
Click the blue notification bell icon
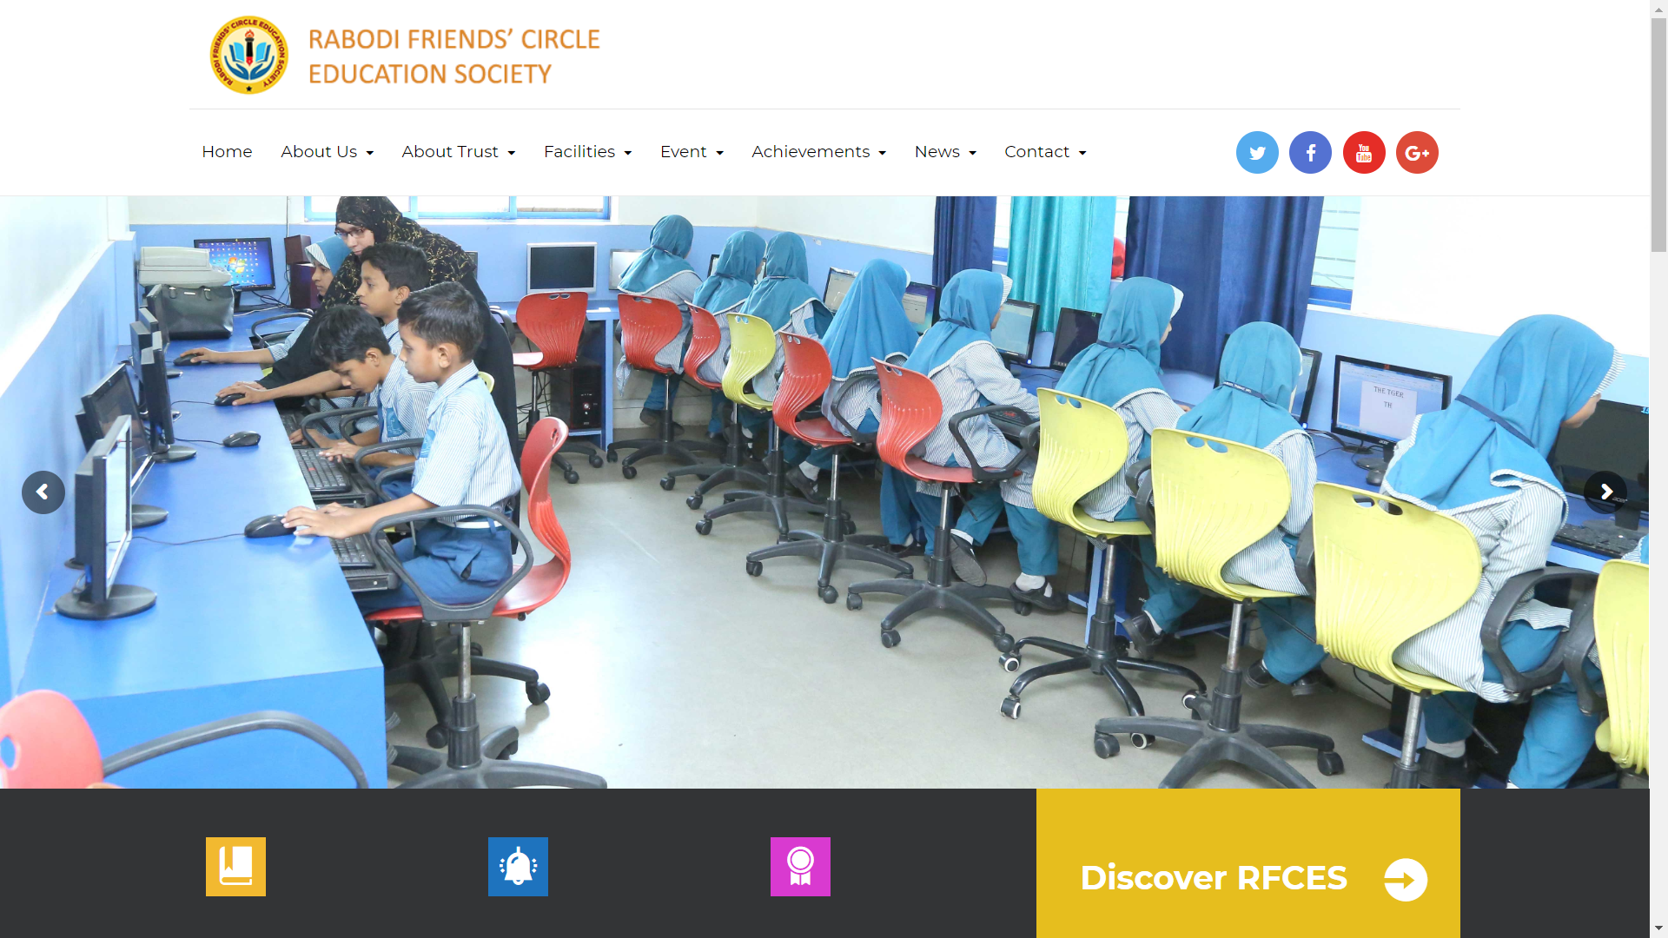(518, 867)
